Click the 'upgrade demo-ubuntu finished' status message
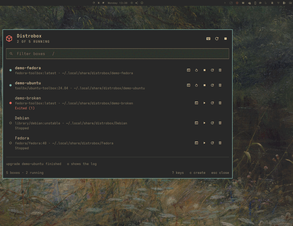 (x=34, y=164)
